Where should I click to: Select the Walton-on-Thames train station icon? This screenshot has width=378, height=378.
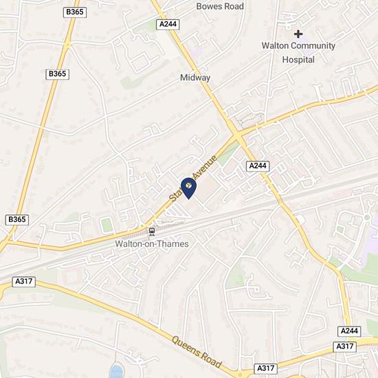click(x=152, y=232)
